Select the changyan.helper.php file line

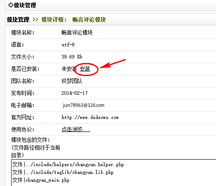[x=68, y=164]
